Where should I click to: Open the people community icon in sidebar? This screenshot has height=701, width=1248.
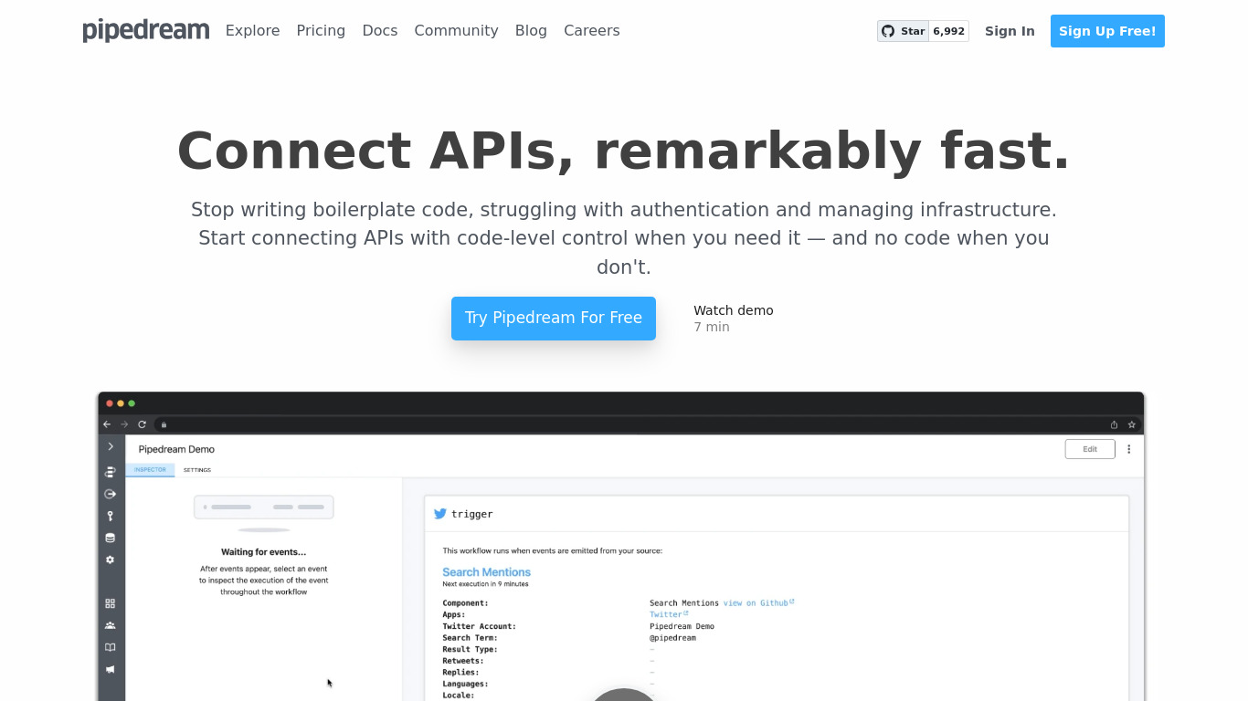click(111, 625)
